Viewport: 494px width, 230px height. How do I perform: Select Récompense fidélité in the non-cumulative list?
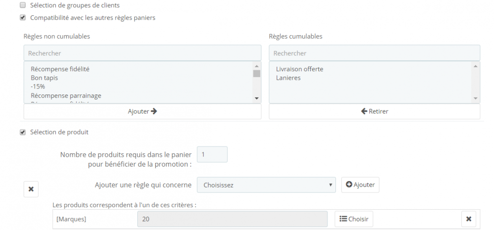[59, 69]
